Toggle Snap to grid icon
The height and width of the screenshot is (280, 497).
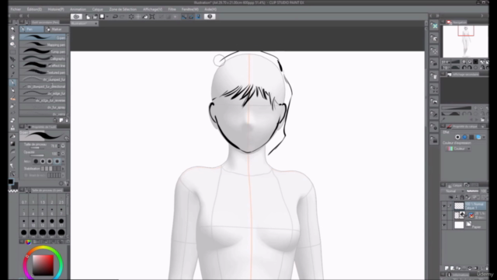coord(199,16)
